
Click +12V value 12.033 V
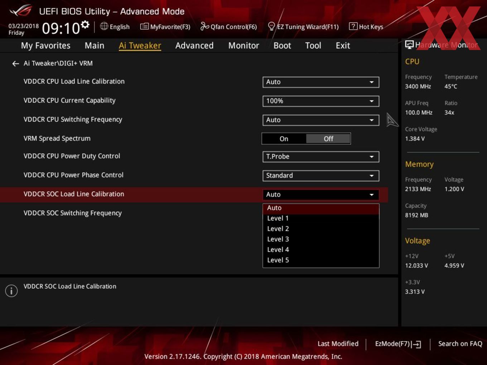click(416, 266)
